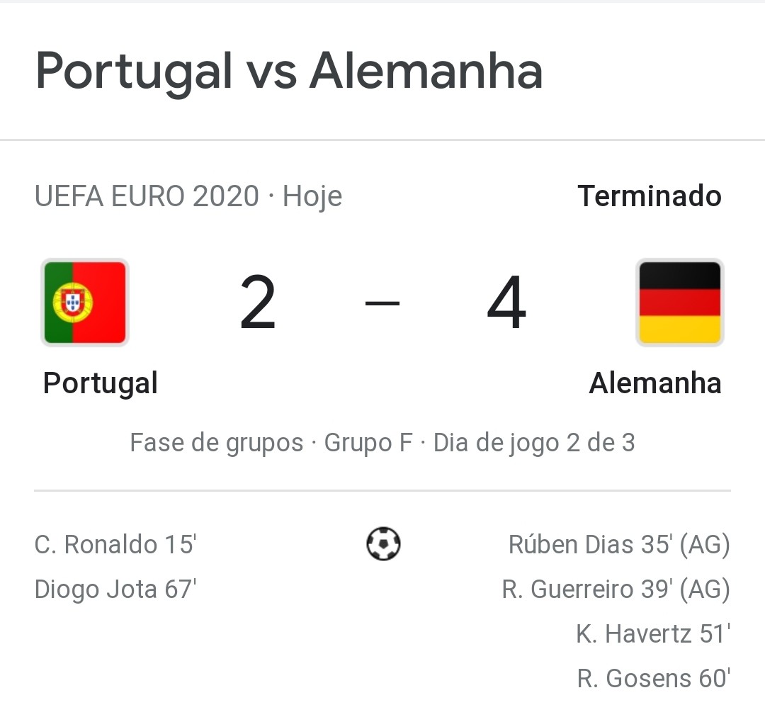765x717 pixels.
Task: Tap the dash between the scores
Action: click(x=382, y=303)
